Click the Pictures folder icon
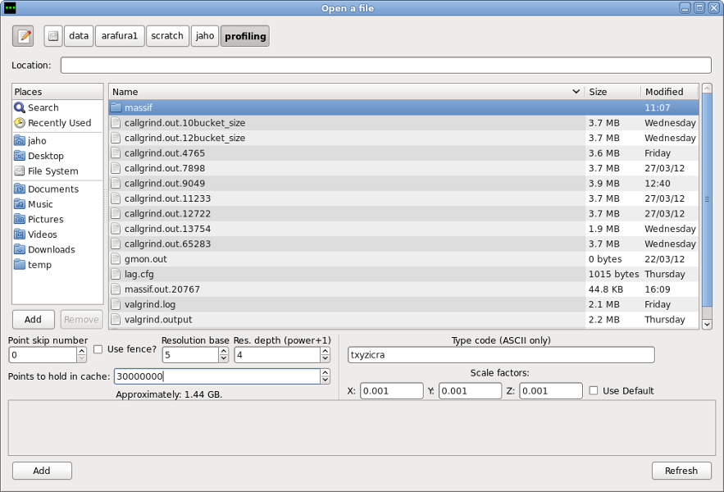Viewport: 724px width, 492px height. [20, 220]
